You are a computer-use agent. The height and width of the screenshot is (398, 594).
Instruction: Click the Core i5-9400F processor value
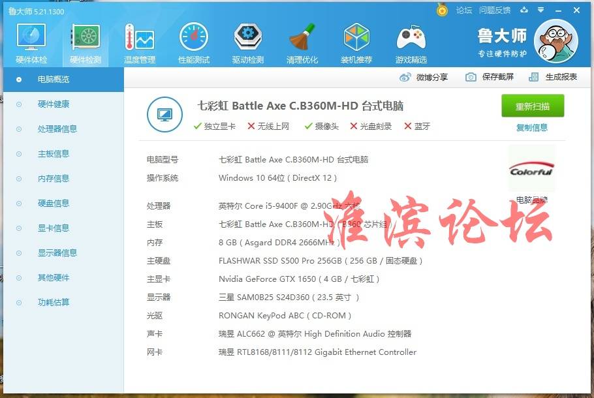(289, 206)
